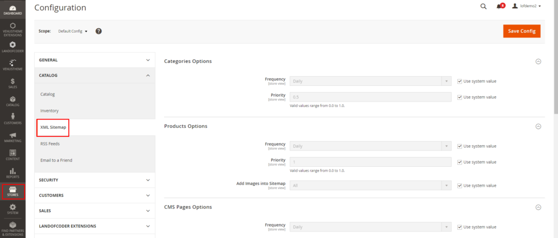Select XML Sitemap in the Catalog menu
The image size is (558, 238).
coord(53,127)
